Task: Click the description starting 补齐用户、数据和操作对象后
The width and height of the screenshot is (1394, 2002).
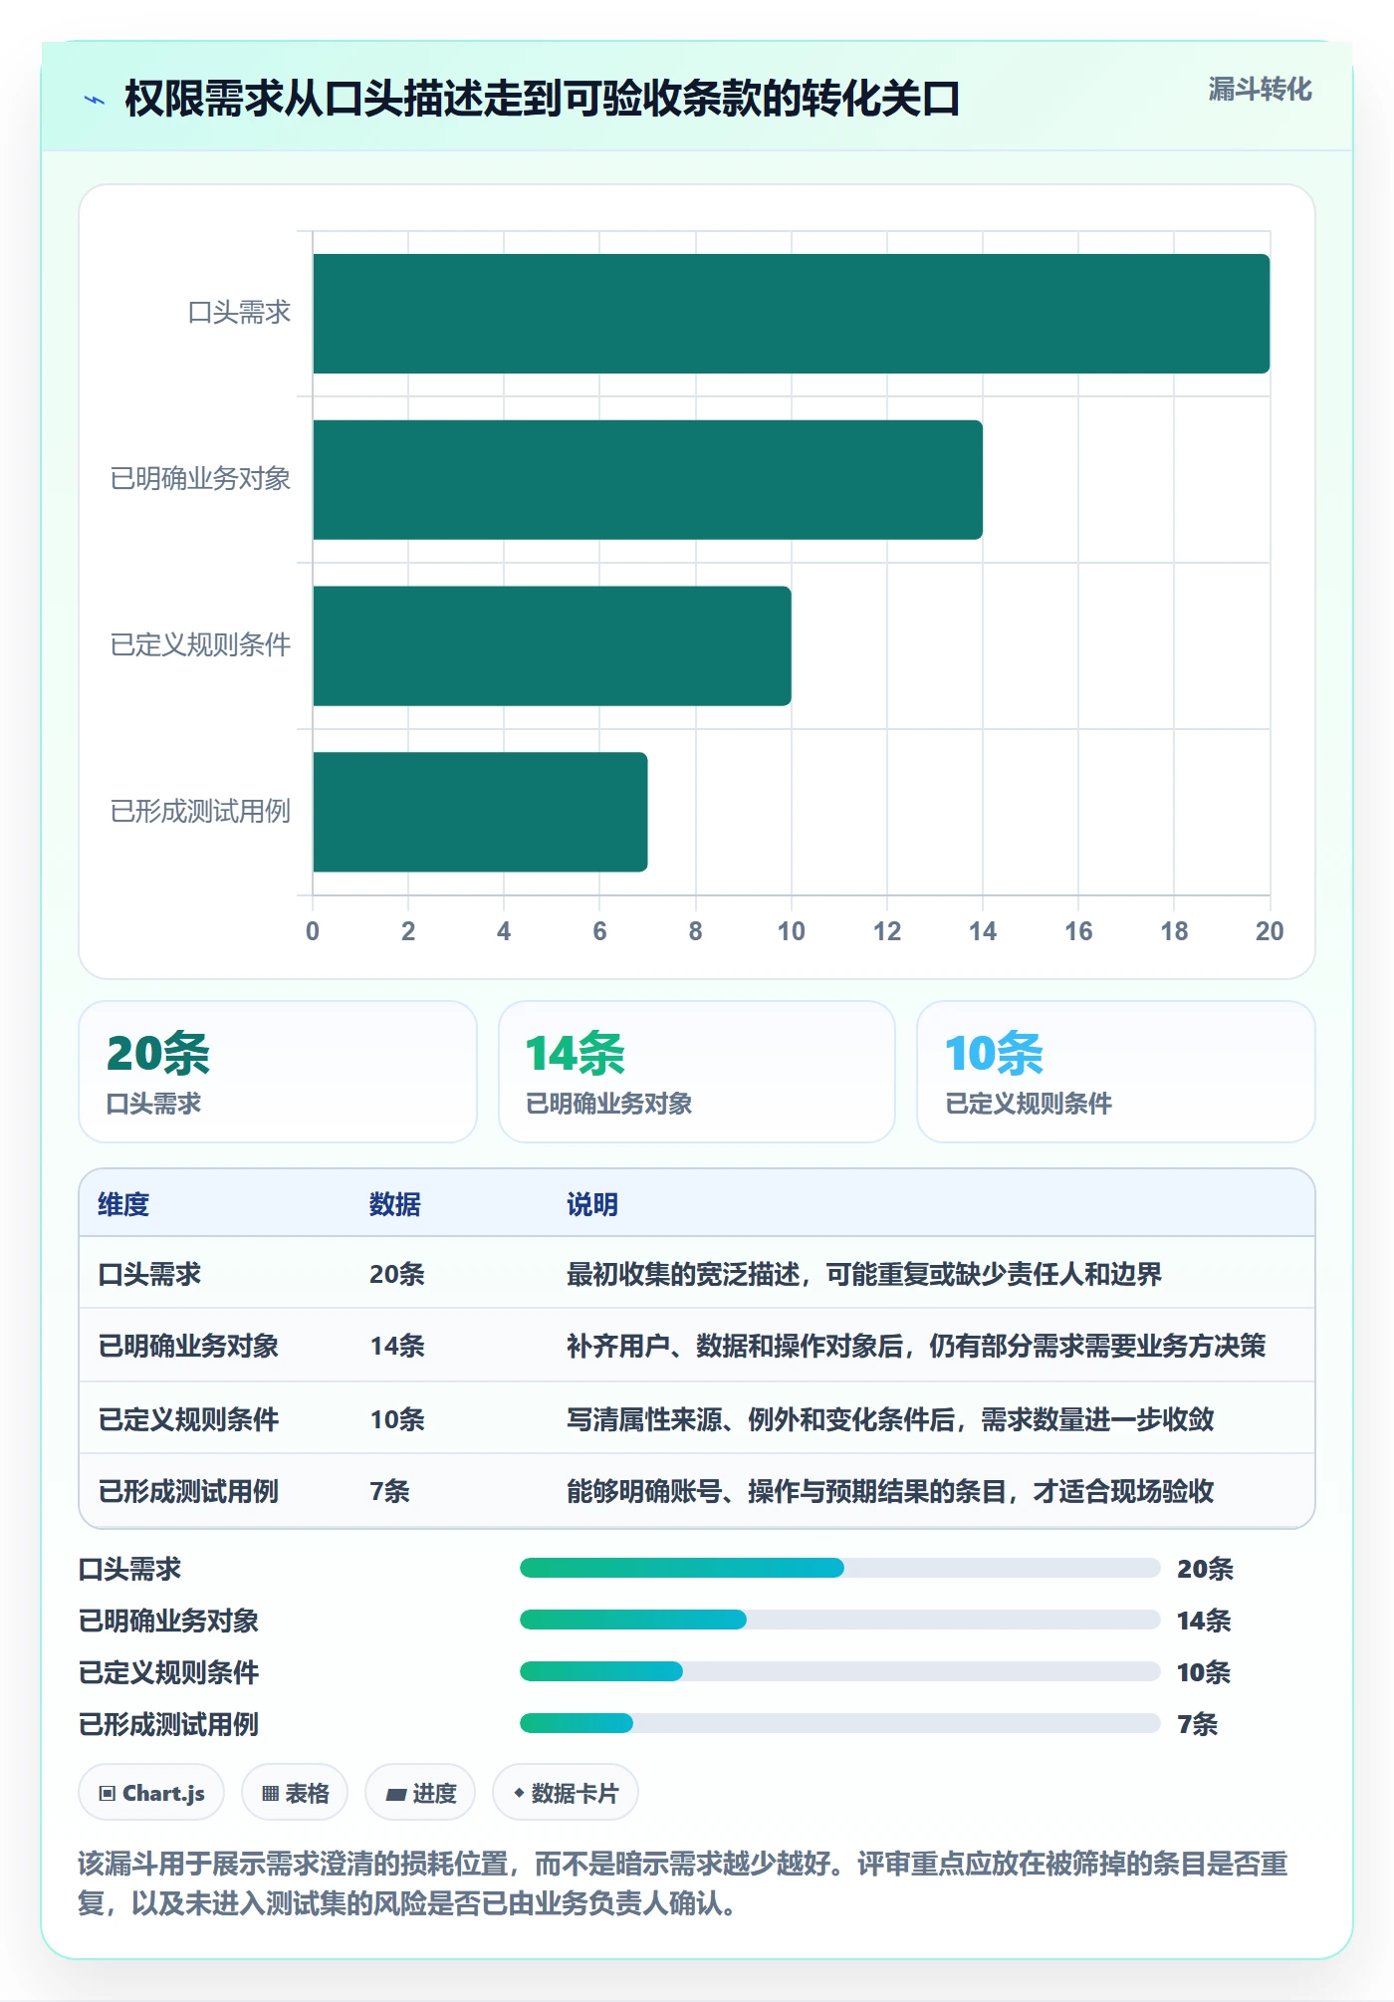Action: click(x=916, y=1346)
